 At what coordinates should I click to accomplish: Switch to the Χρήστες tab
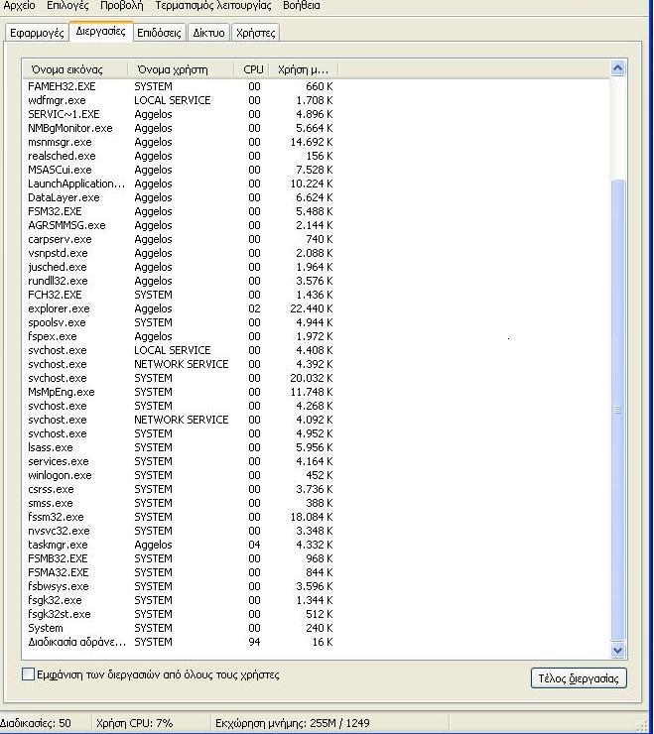click(x=255, y=33)
